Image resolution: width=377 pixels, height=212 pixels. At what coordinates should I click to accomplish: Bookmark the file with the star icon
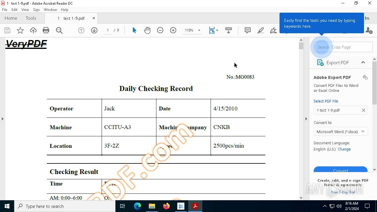pos(20,30)
